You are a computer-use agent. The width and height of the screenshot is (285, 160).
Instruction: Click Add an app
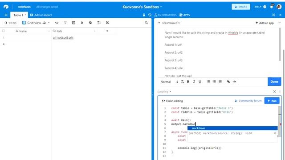[265, 23]
